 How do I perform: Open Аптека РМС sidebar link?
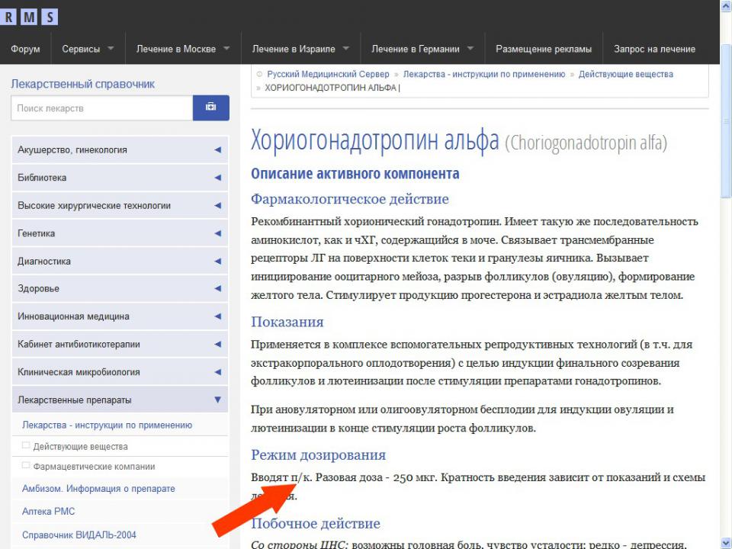point(49,512)
